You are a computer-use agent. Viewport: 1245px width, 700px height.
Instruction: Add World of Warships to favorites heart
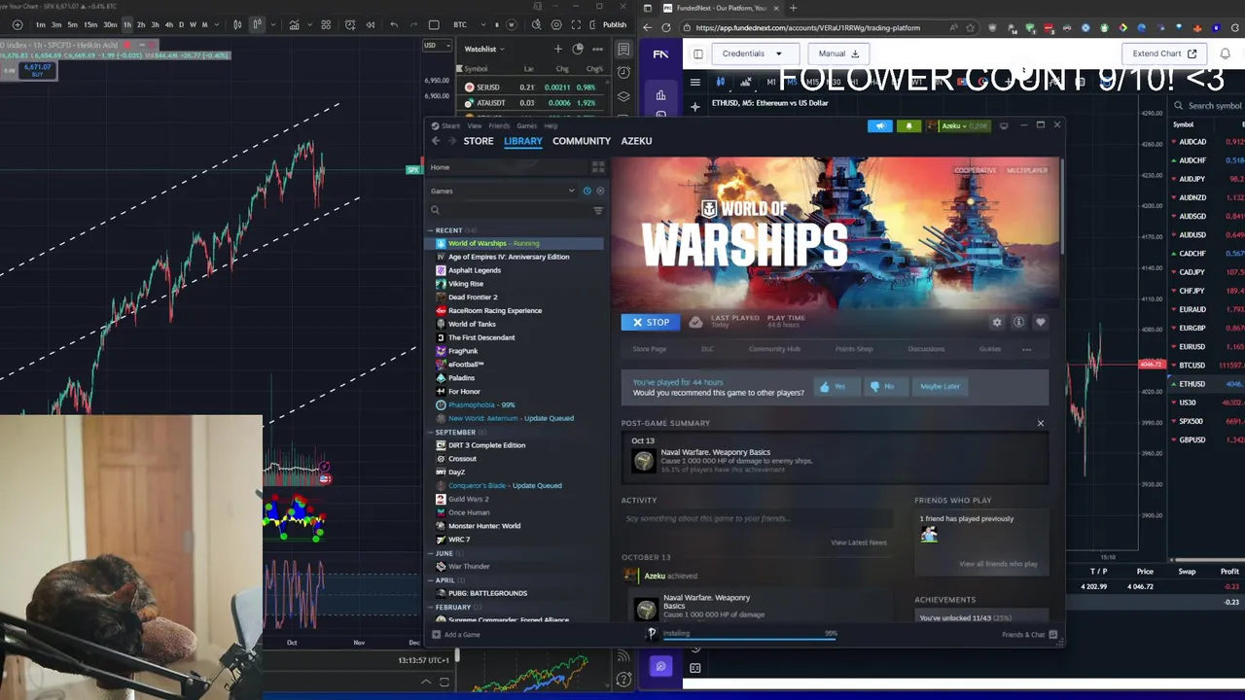click(1040, 322)
